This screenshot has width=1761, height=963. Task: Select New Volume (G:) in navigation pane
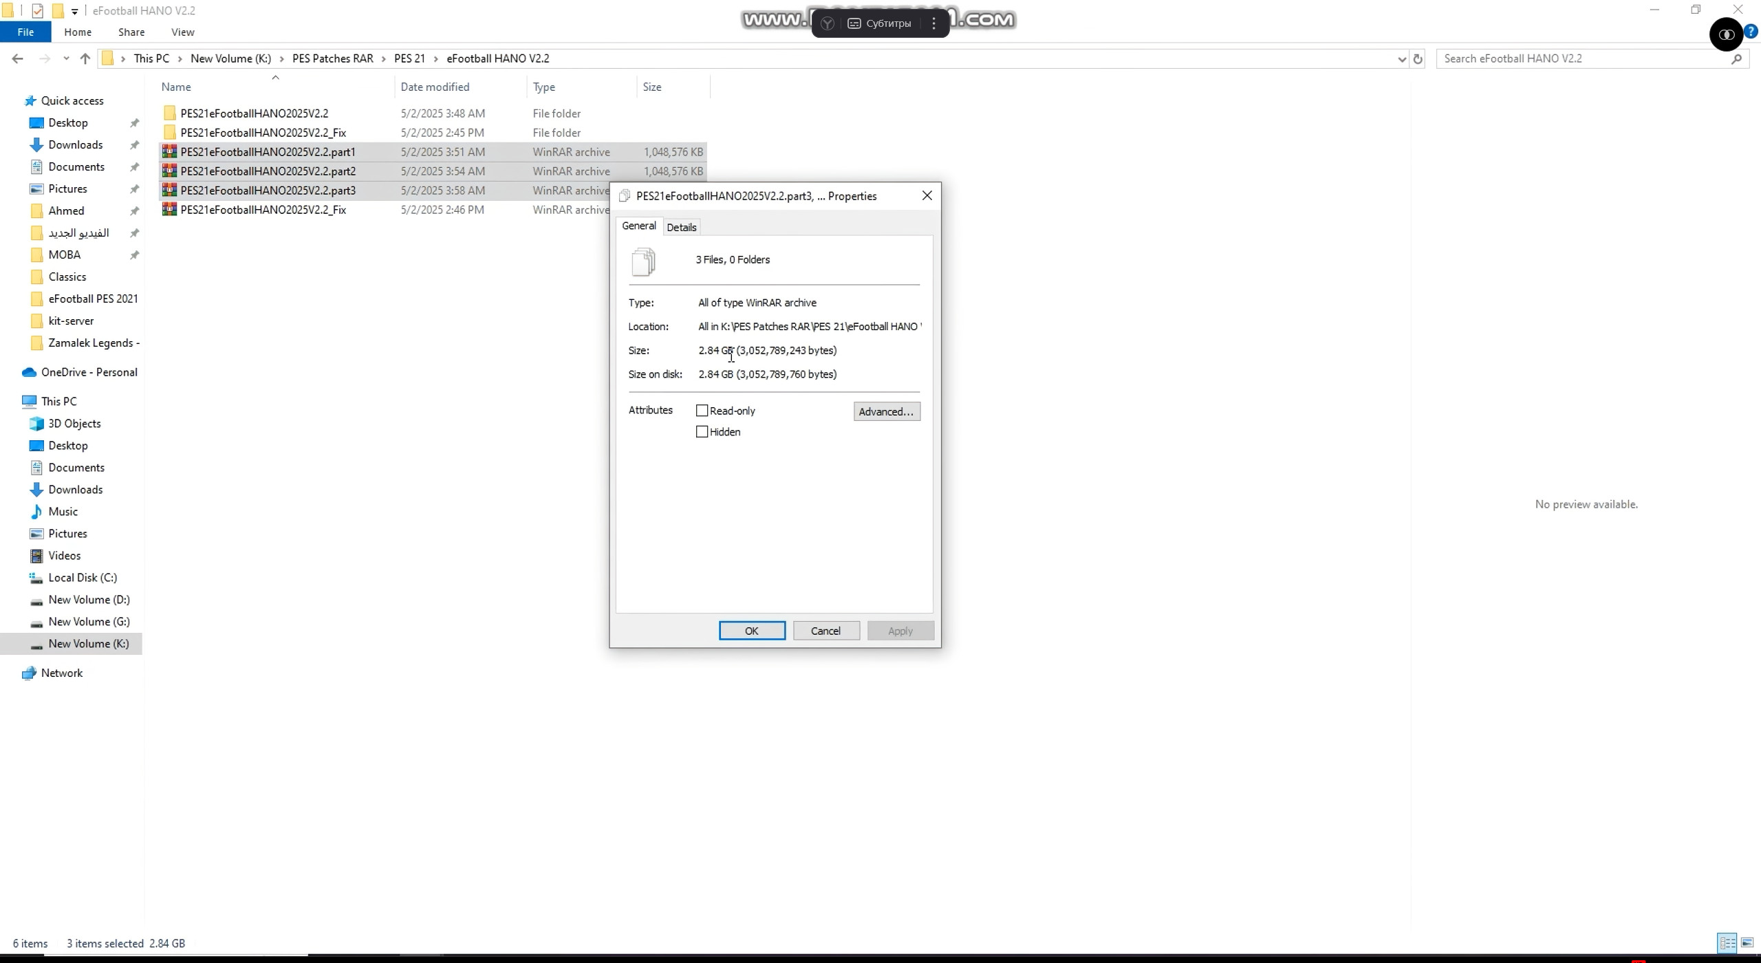pos(88,622)
